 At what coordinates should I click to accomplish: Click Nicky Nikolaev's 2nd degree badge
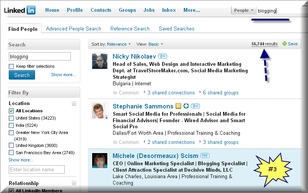[163, 56]
